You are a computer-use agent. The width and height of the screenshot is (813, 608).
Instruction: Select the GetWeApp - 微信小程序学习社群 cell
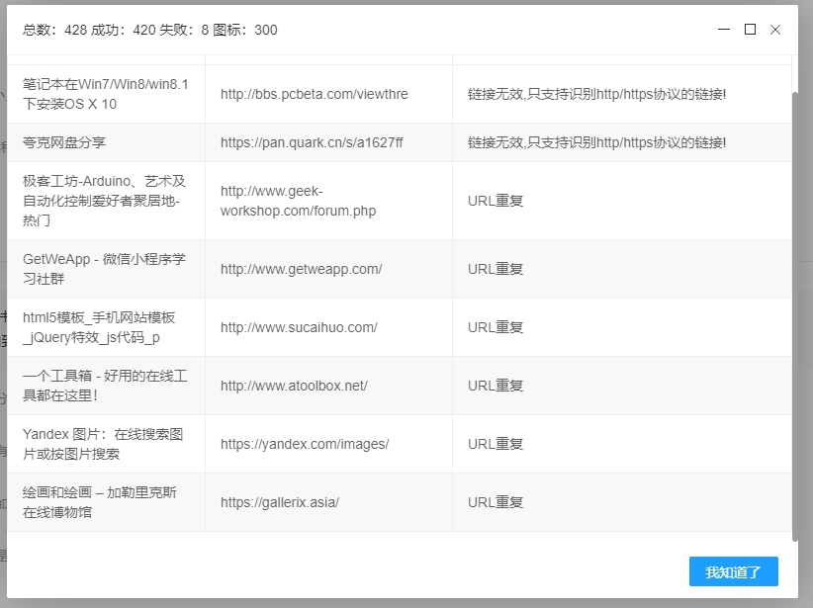tap(106, 269)
